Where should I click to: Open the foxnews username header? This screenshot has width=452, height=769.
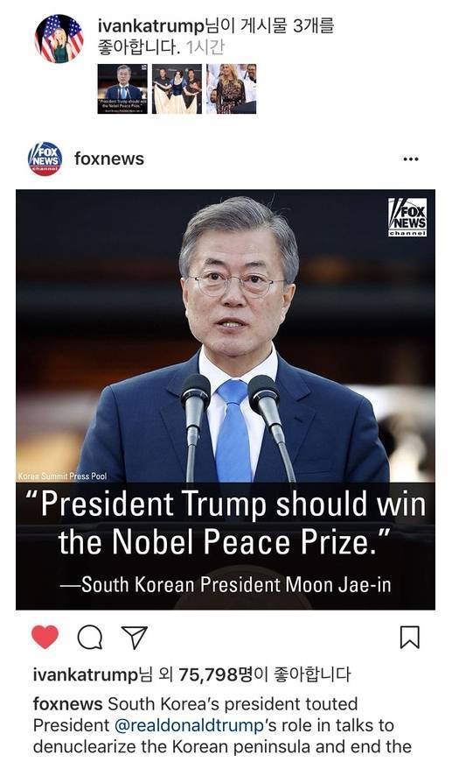pos(109,159)
